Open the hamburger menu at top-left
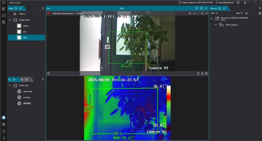Screen dimensions: 262x141 pyautogui.click(x=4, y=2)
